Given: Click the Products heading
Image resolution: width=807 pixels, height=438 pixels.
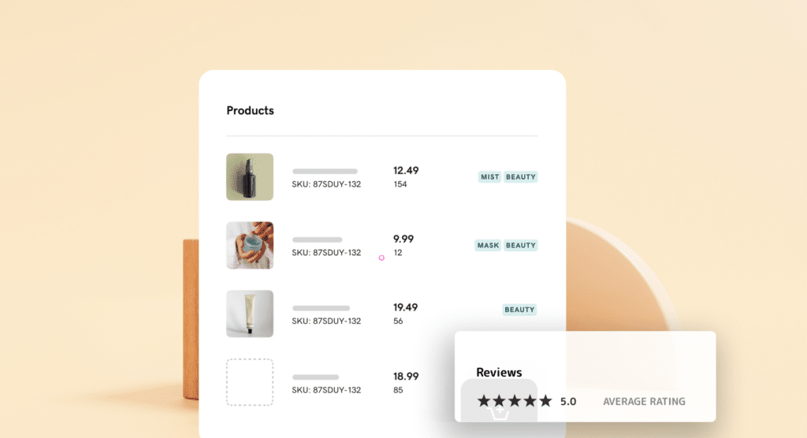Looking at the screenshot, I should (x=250, y=110).
